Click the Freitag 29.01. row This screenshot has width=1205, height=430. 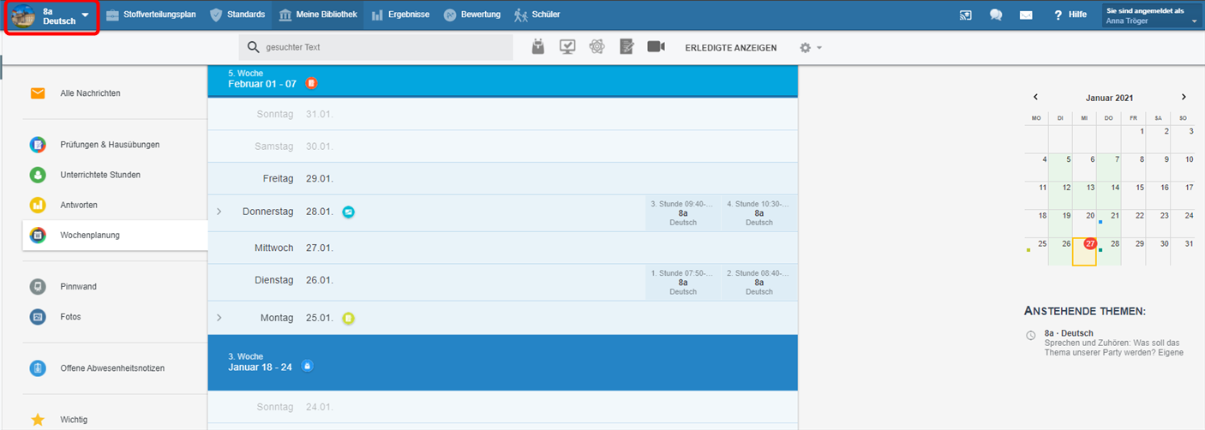[x=502, y=179]
